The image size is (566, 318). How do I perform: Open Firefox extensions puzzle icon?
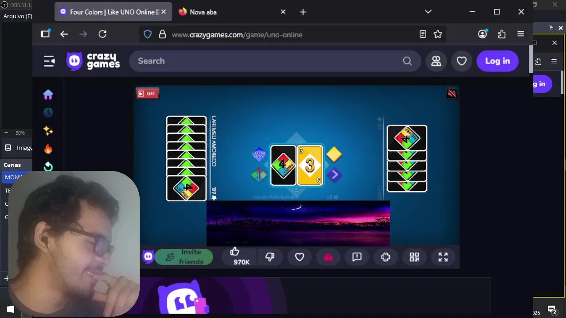(x=501, y=34)
